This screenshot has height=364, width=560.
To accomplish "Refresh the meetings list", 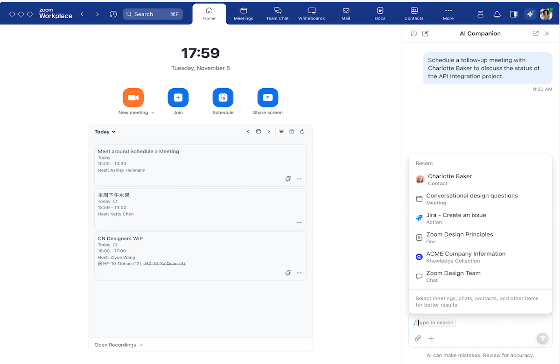I will click(302, 132).
